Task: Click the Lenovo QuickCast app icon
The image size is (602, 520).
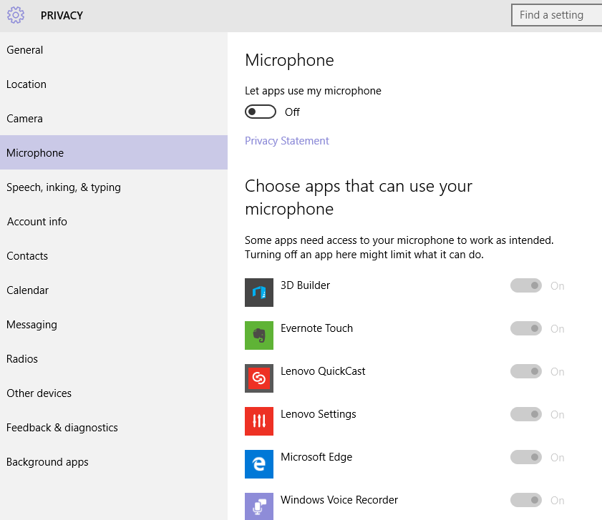Action: 259,378
